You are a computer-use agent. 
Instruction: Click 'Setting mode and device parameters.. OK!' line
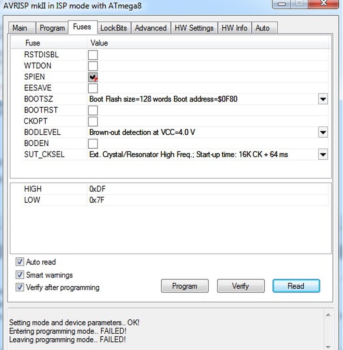click(74, 323)
